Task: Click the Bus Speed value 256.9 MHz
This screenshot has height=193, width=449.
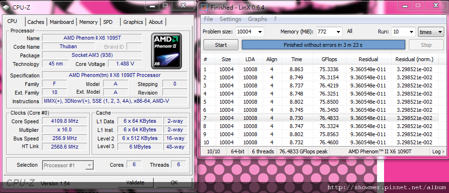Action: 64,138
